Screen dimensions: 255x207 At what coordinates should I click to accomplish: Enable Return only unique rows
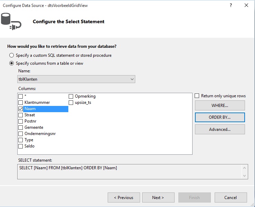coord(197,96)
